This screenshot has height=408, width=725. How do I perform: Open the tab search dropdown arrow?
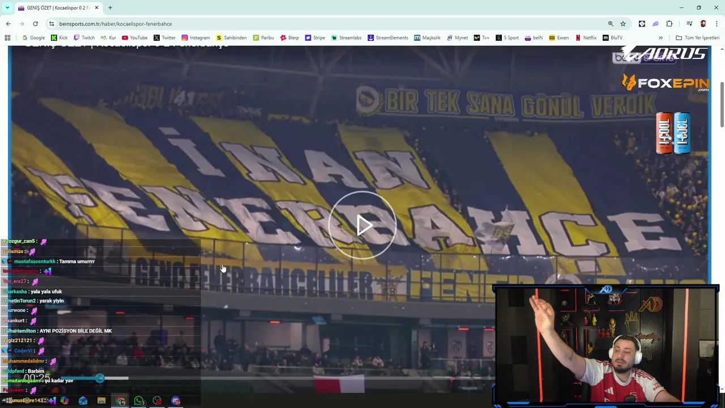click(7, 8)
